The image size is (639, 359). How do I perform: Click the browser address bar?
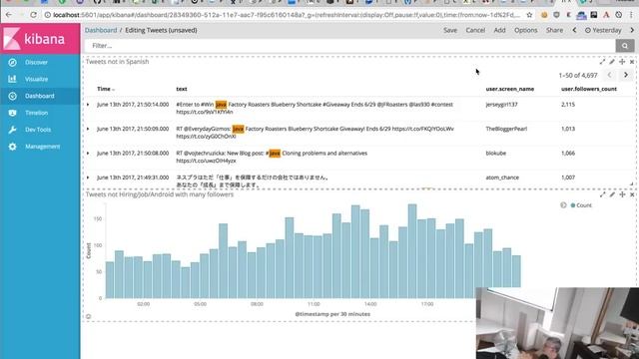(286, 15)
